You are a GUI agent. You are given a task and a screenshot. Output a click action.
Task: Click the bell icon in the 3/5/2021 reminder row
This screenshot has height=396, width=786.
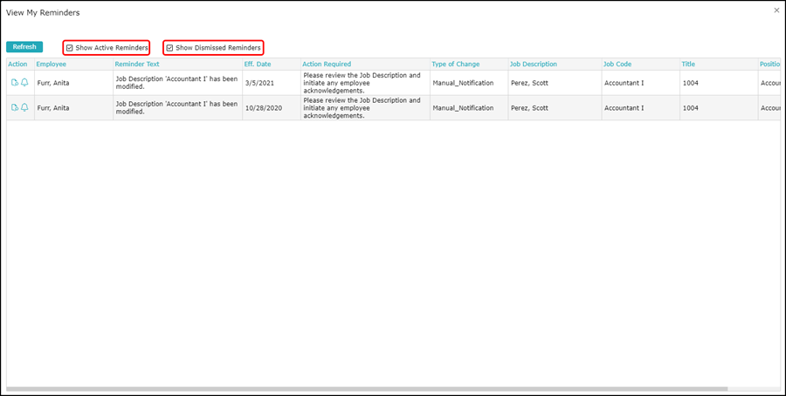[x=24, y=83]
